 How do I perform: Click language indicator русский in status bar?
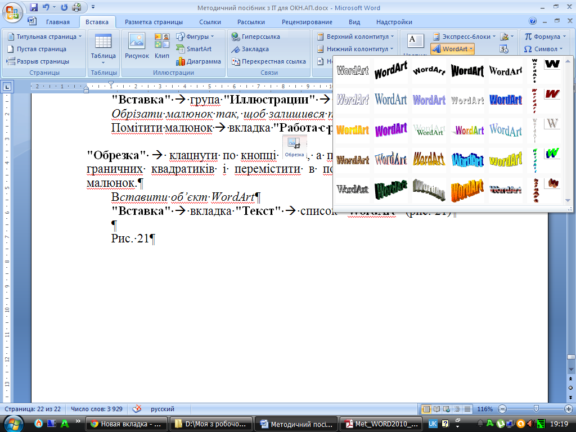163,409
